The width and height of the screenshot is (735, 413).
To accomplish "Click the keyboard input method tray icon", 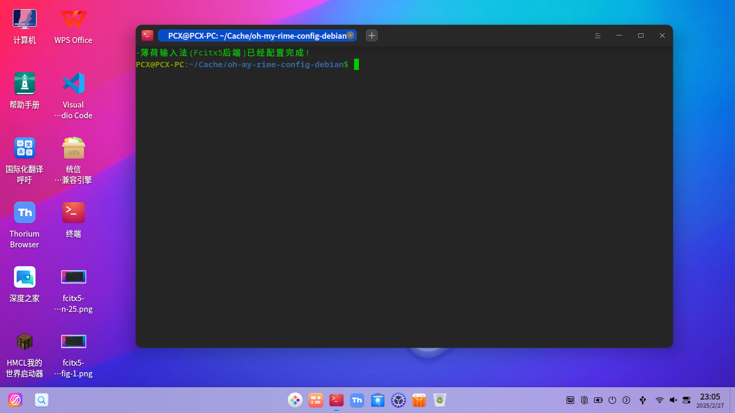I will (570, 400).
